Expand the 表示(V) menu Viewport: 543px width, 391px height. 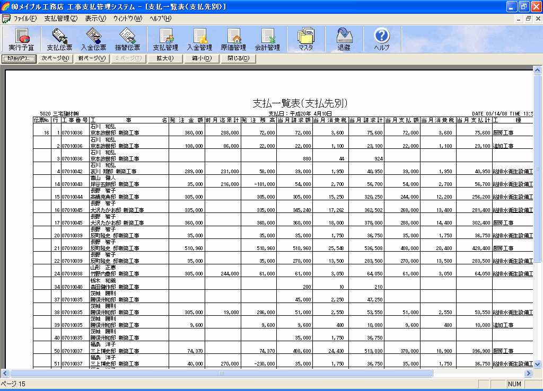95,19
